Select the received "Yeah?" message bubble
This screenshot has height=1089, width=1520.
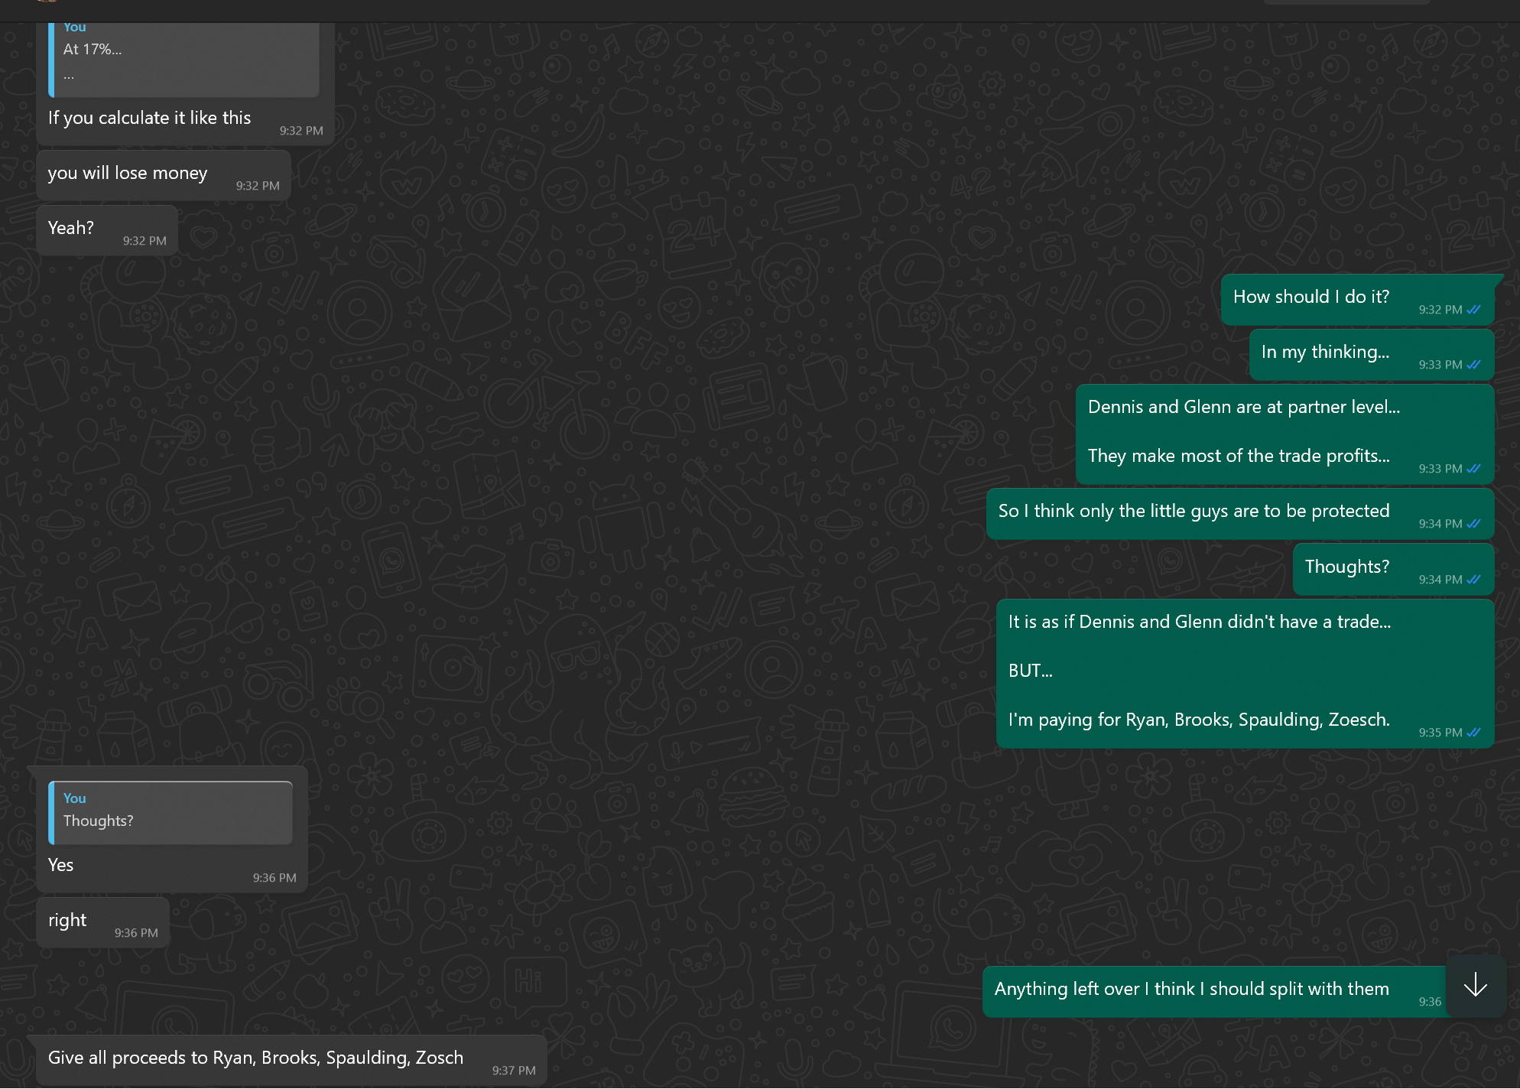[71, 229]
